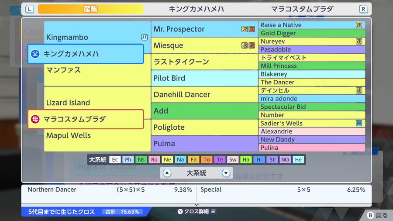Click the R shoulder button icon
Image resolution: width=393 pixels, height=221 pixels.
coord(363,9)
